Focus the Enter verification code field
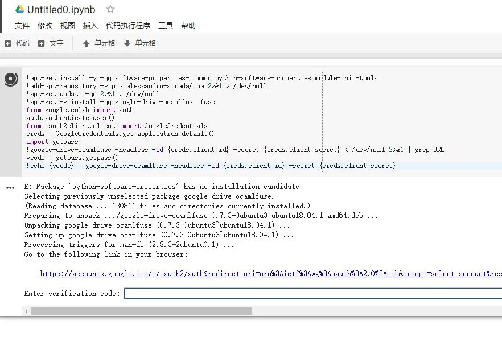The image size is (502, 337). (x=313, y=293)
